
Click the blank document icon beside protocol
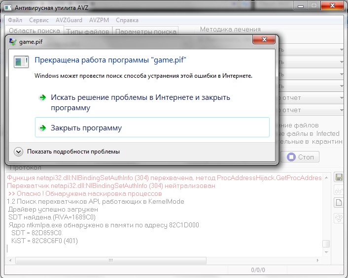tap(339, 202)
